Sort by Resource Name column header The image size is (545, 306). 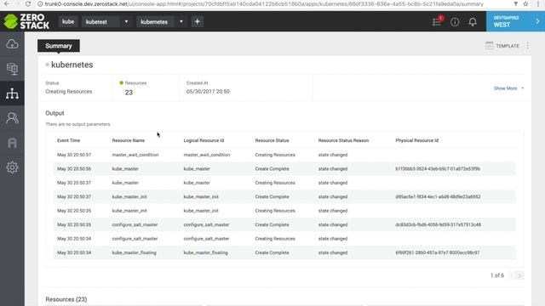[x=129, y=140]
